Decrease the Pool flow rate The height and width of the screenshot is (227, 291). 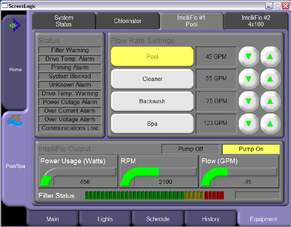(249, 57)
